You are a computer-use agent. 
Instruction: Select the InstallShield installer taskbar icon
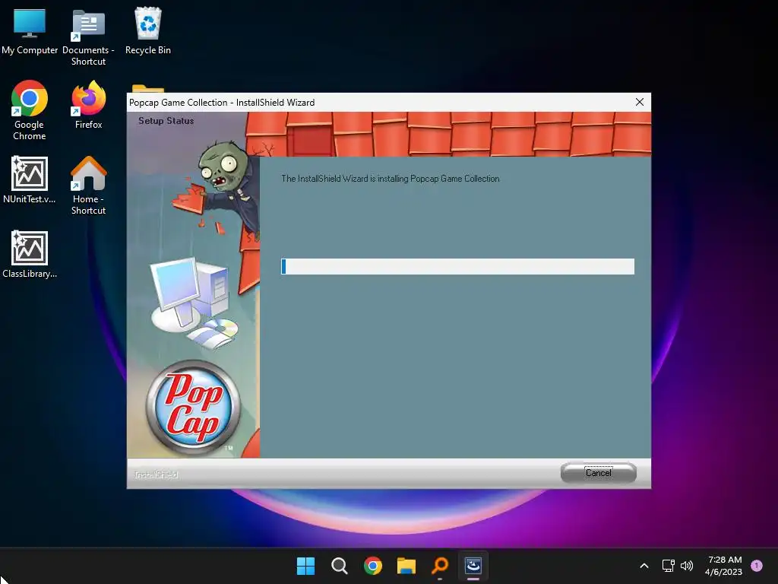473,566
